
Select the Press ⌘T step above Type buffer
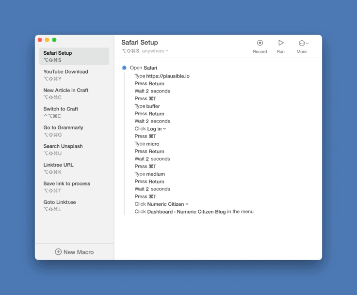click(145, 98)
